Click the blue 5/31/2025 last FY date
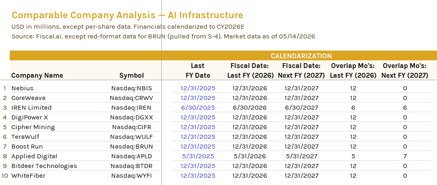This screenshot has width=437, height=185. pyautogui.click(x=198, y=156)
